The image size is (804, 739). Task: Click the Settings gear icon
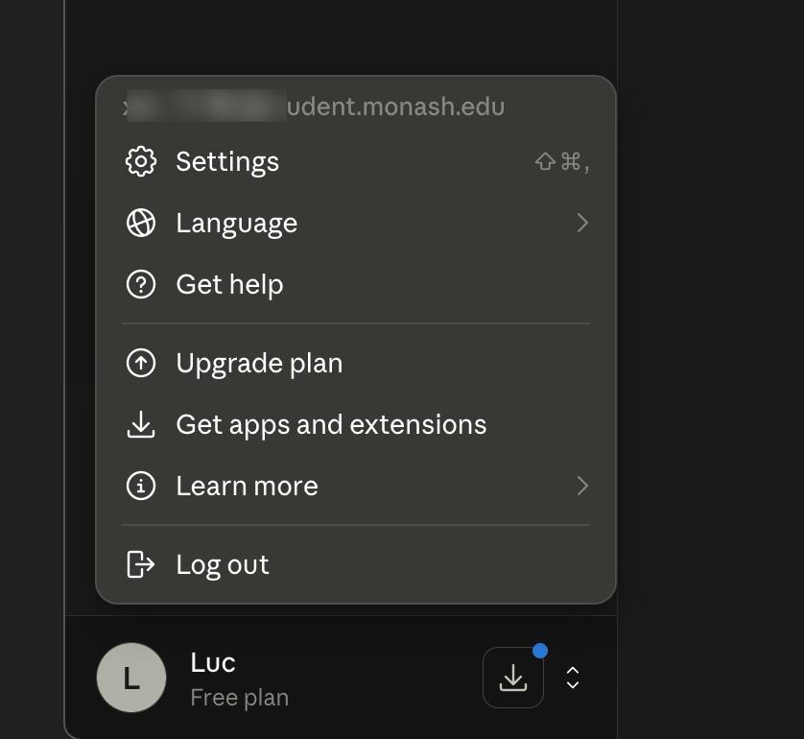(140, 161)
